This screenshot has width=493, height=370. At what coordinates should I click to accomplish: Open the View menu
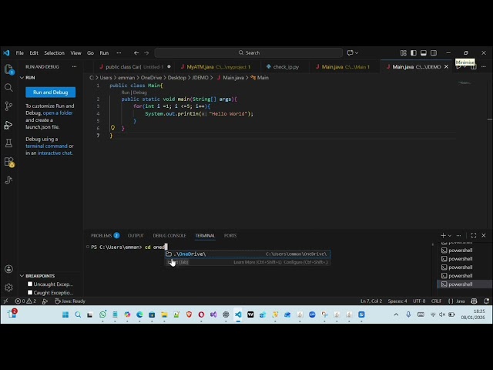pos(75,53)
